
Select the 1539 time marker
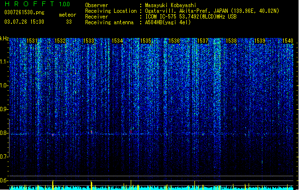tap(260, 41)
